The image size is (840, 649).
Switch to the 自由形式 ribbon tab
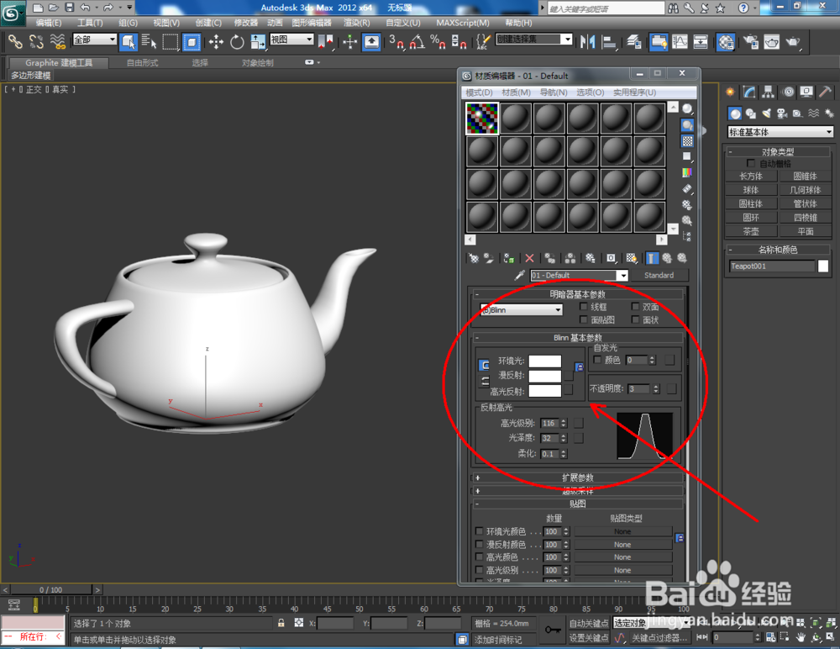pyautogui.click(x=143, y=63)
